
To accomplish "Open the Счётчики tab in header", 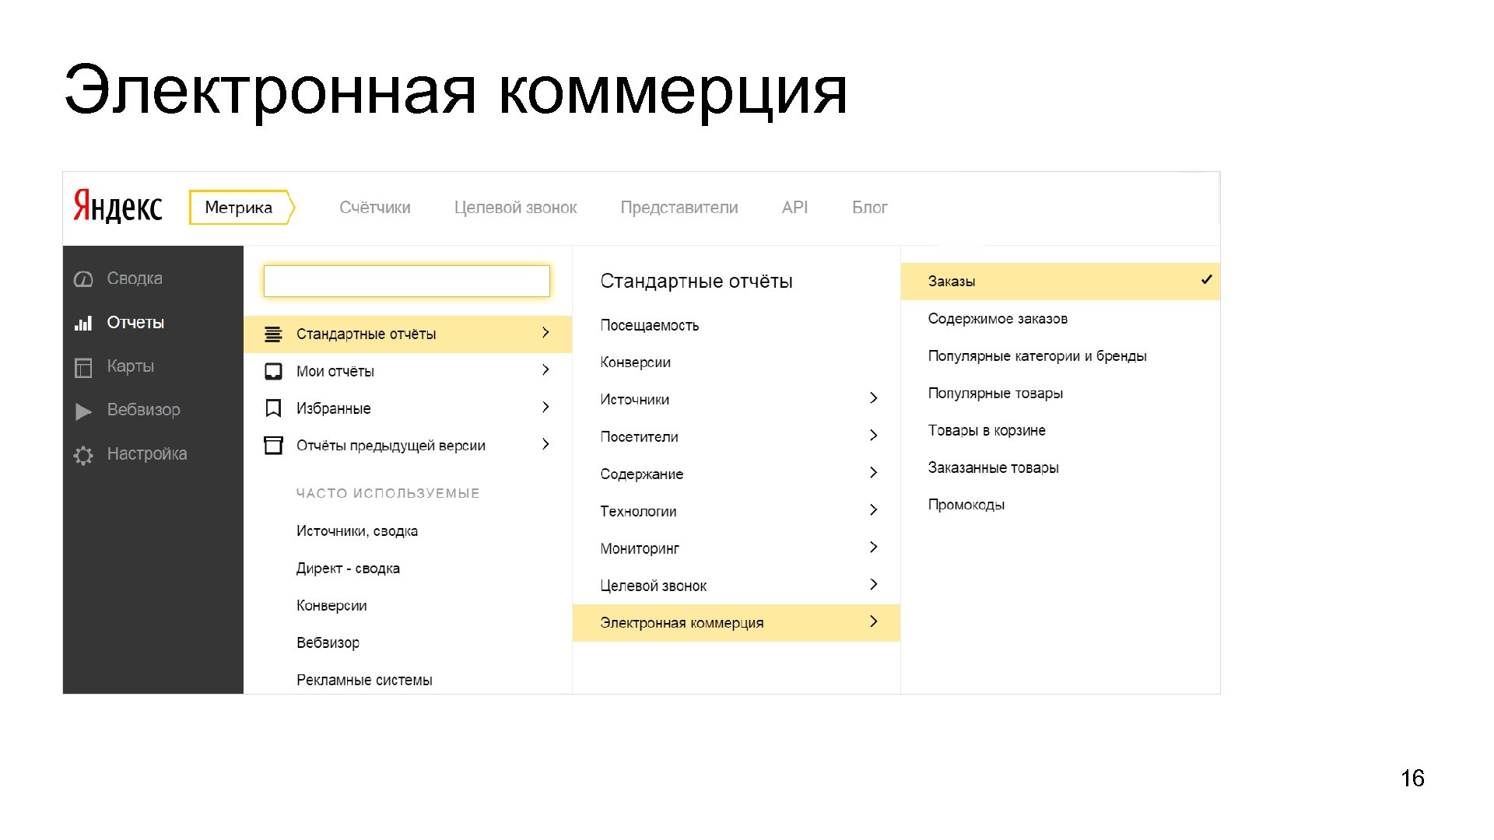I will click(x=374, y=208).
